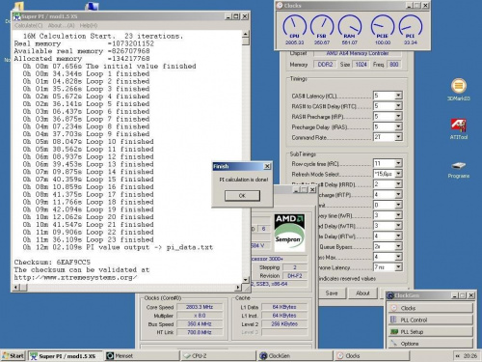Click the Options icon in ClockGen
Image resolution: width=482 pixels, height=362 pixels.
(x=393, y=344)
